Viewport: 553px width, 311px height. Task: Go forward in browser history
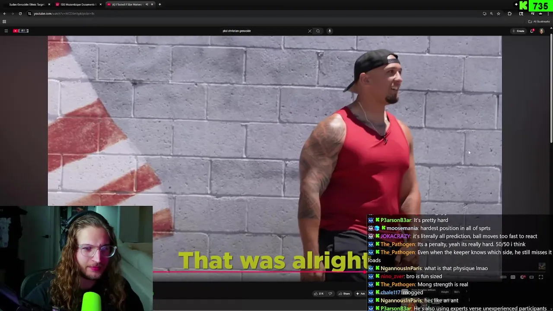coord(12,13)
